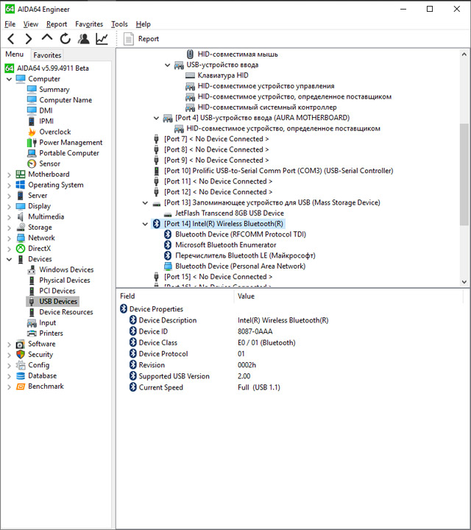Collapse the Port 4 AURA MOTHERBOARD node

[x=156, y=118]
